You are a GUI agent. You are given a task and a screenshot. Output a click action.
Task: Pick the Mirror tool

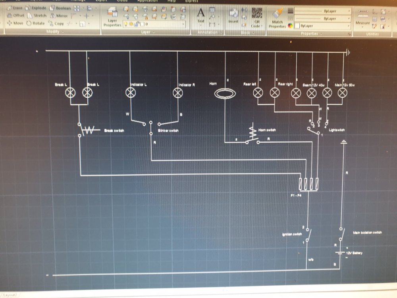tap(59, 16)
